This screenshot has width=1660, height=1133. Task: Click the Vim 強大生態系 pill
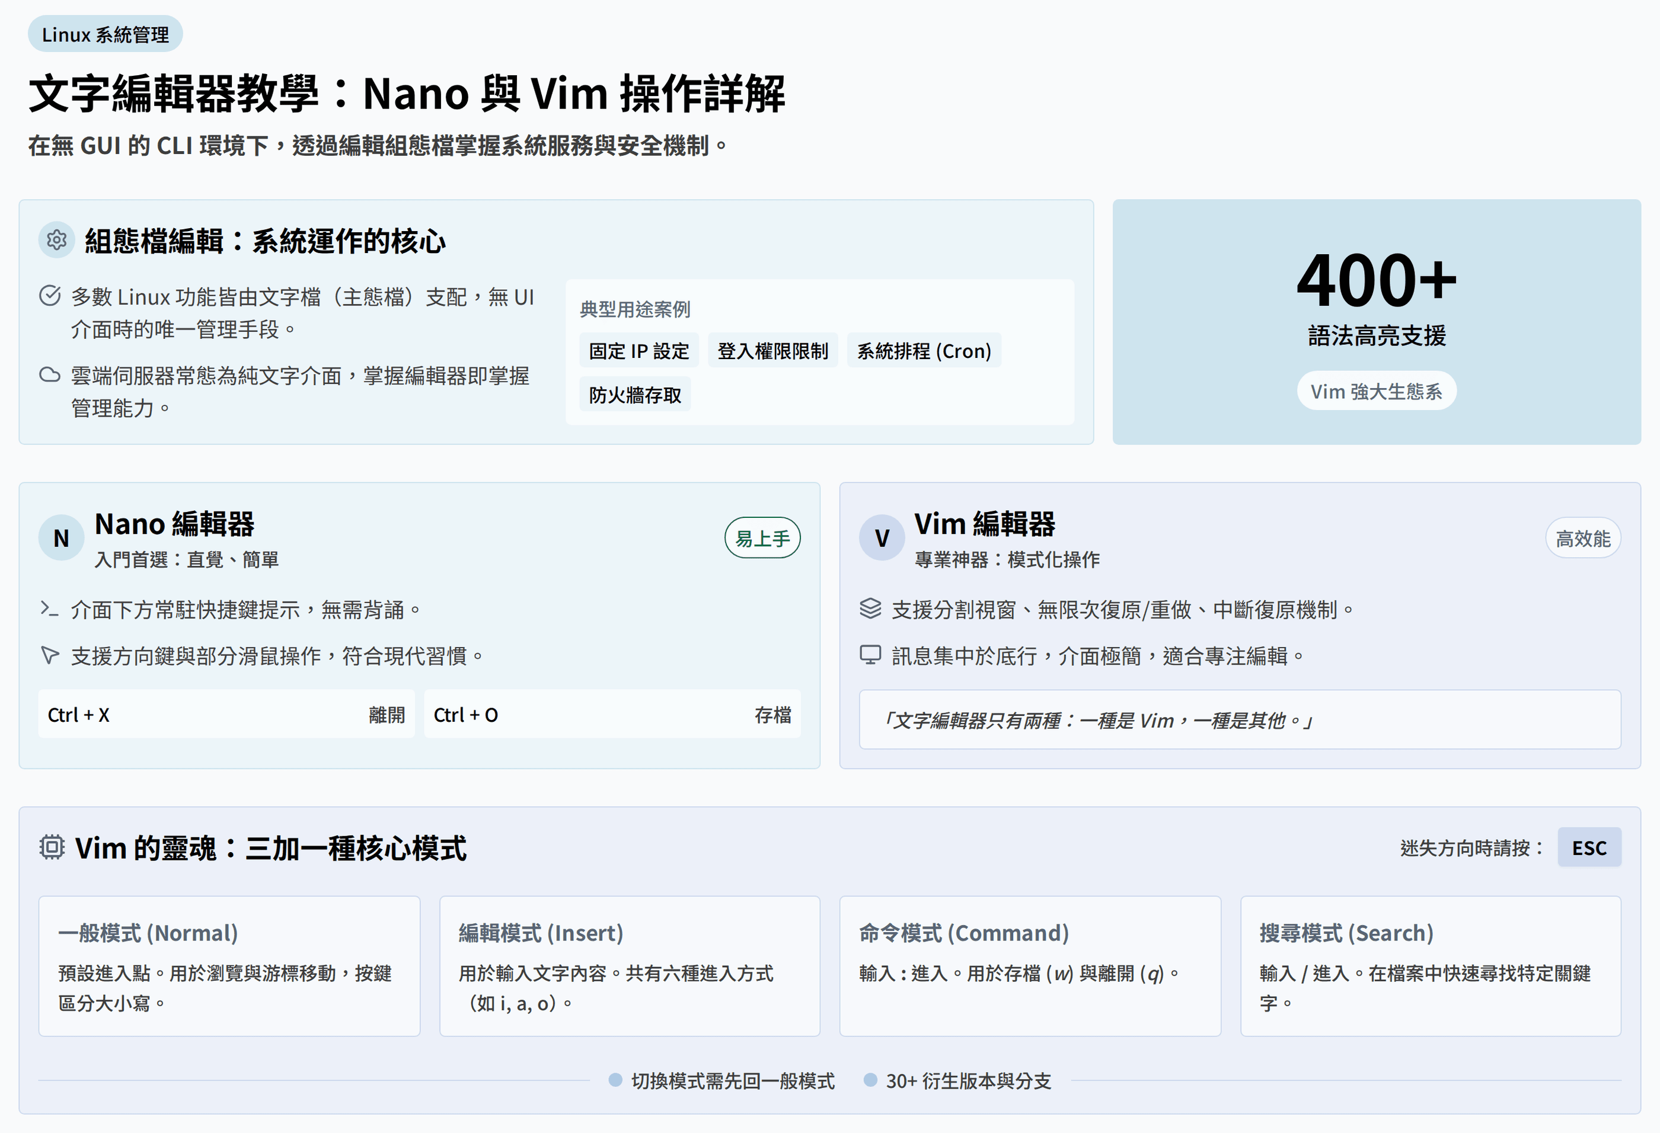tap(1375, 391)
